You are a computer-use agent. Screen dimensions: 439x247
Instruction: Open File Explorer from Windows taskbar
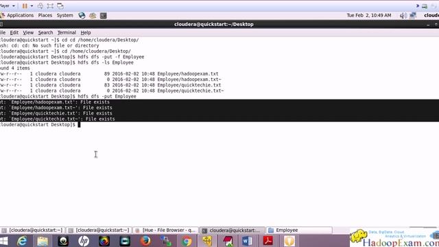click(43, 241)
